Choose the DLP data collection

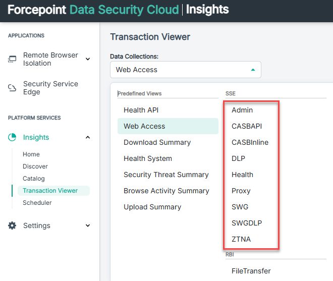[x=238, y=158]
